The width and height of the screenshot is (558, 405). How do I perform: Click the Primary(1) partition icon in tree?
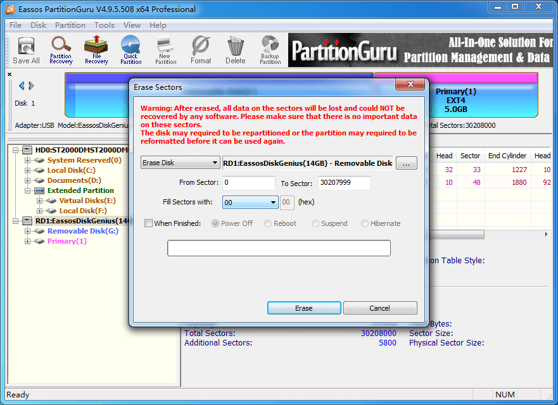[x=39, y=242]
